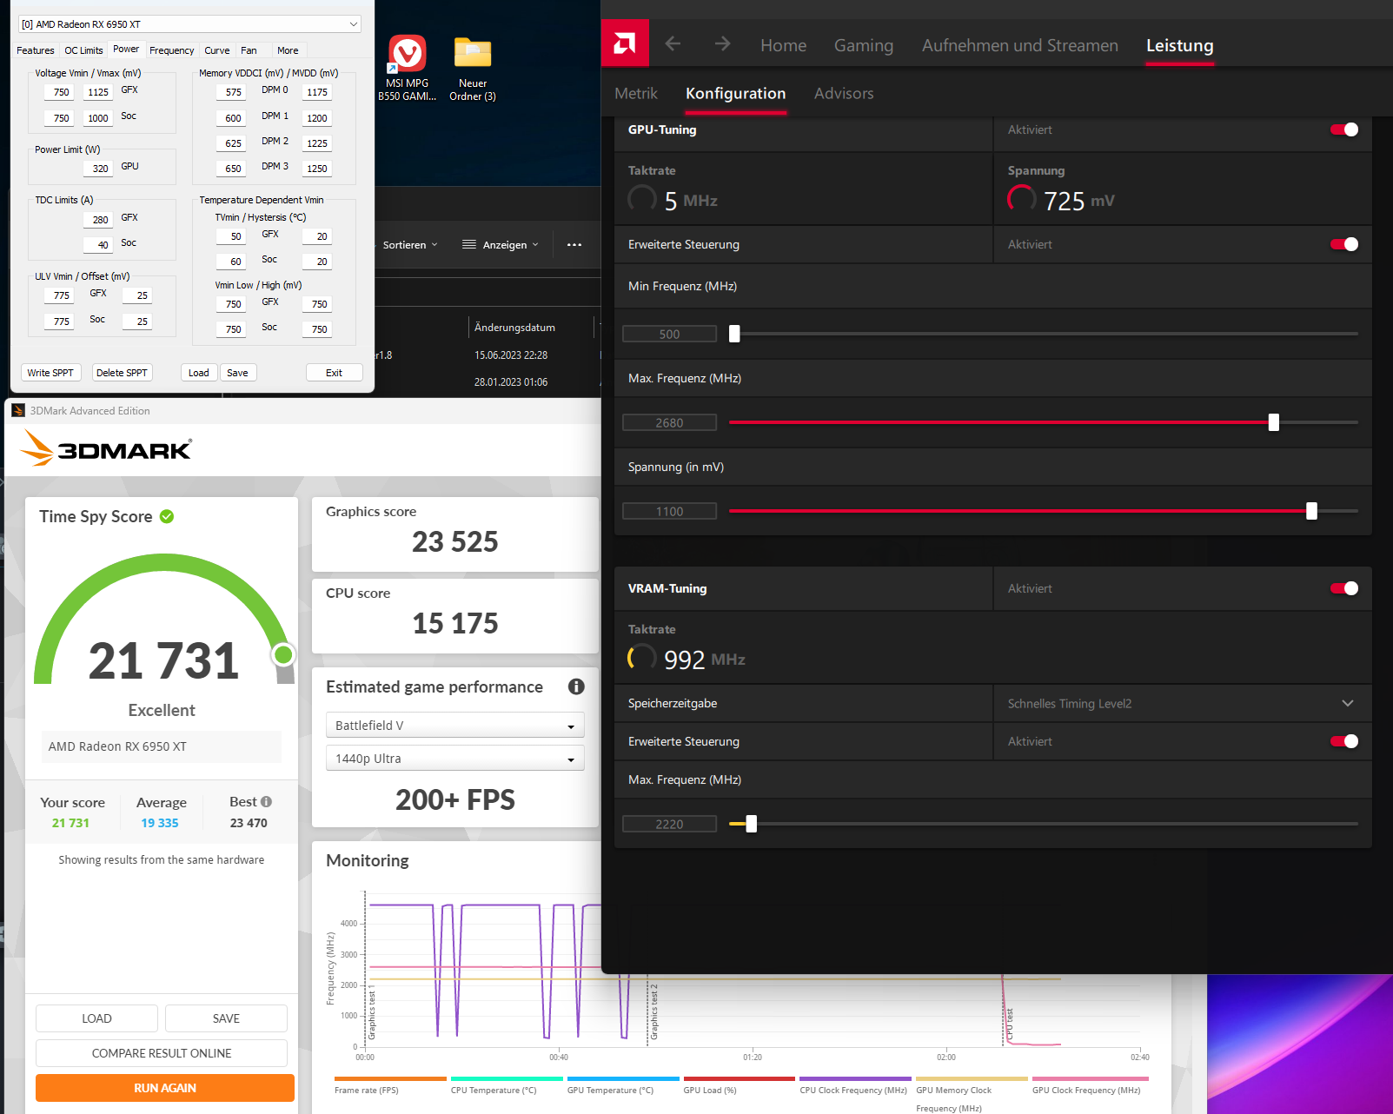Switch to More tab

click(288, 50)
